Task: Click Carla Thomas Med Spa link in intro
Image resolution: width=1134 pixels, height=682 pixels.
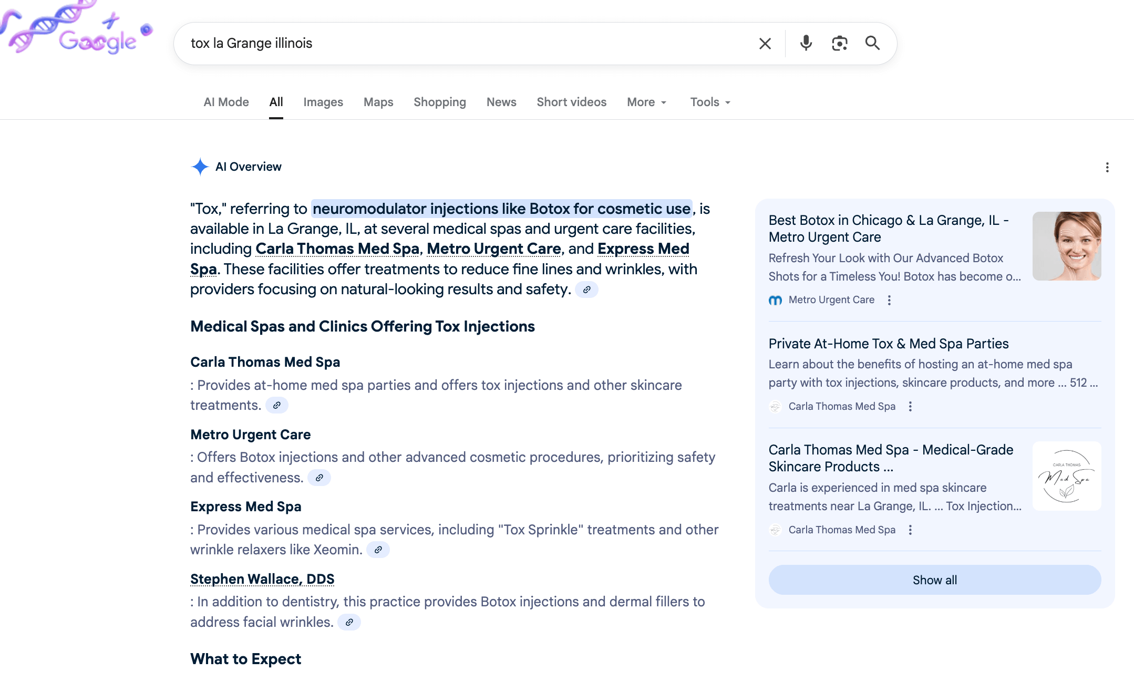Action: point(337,249)
